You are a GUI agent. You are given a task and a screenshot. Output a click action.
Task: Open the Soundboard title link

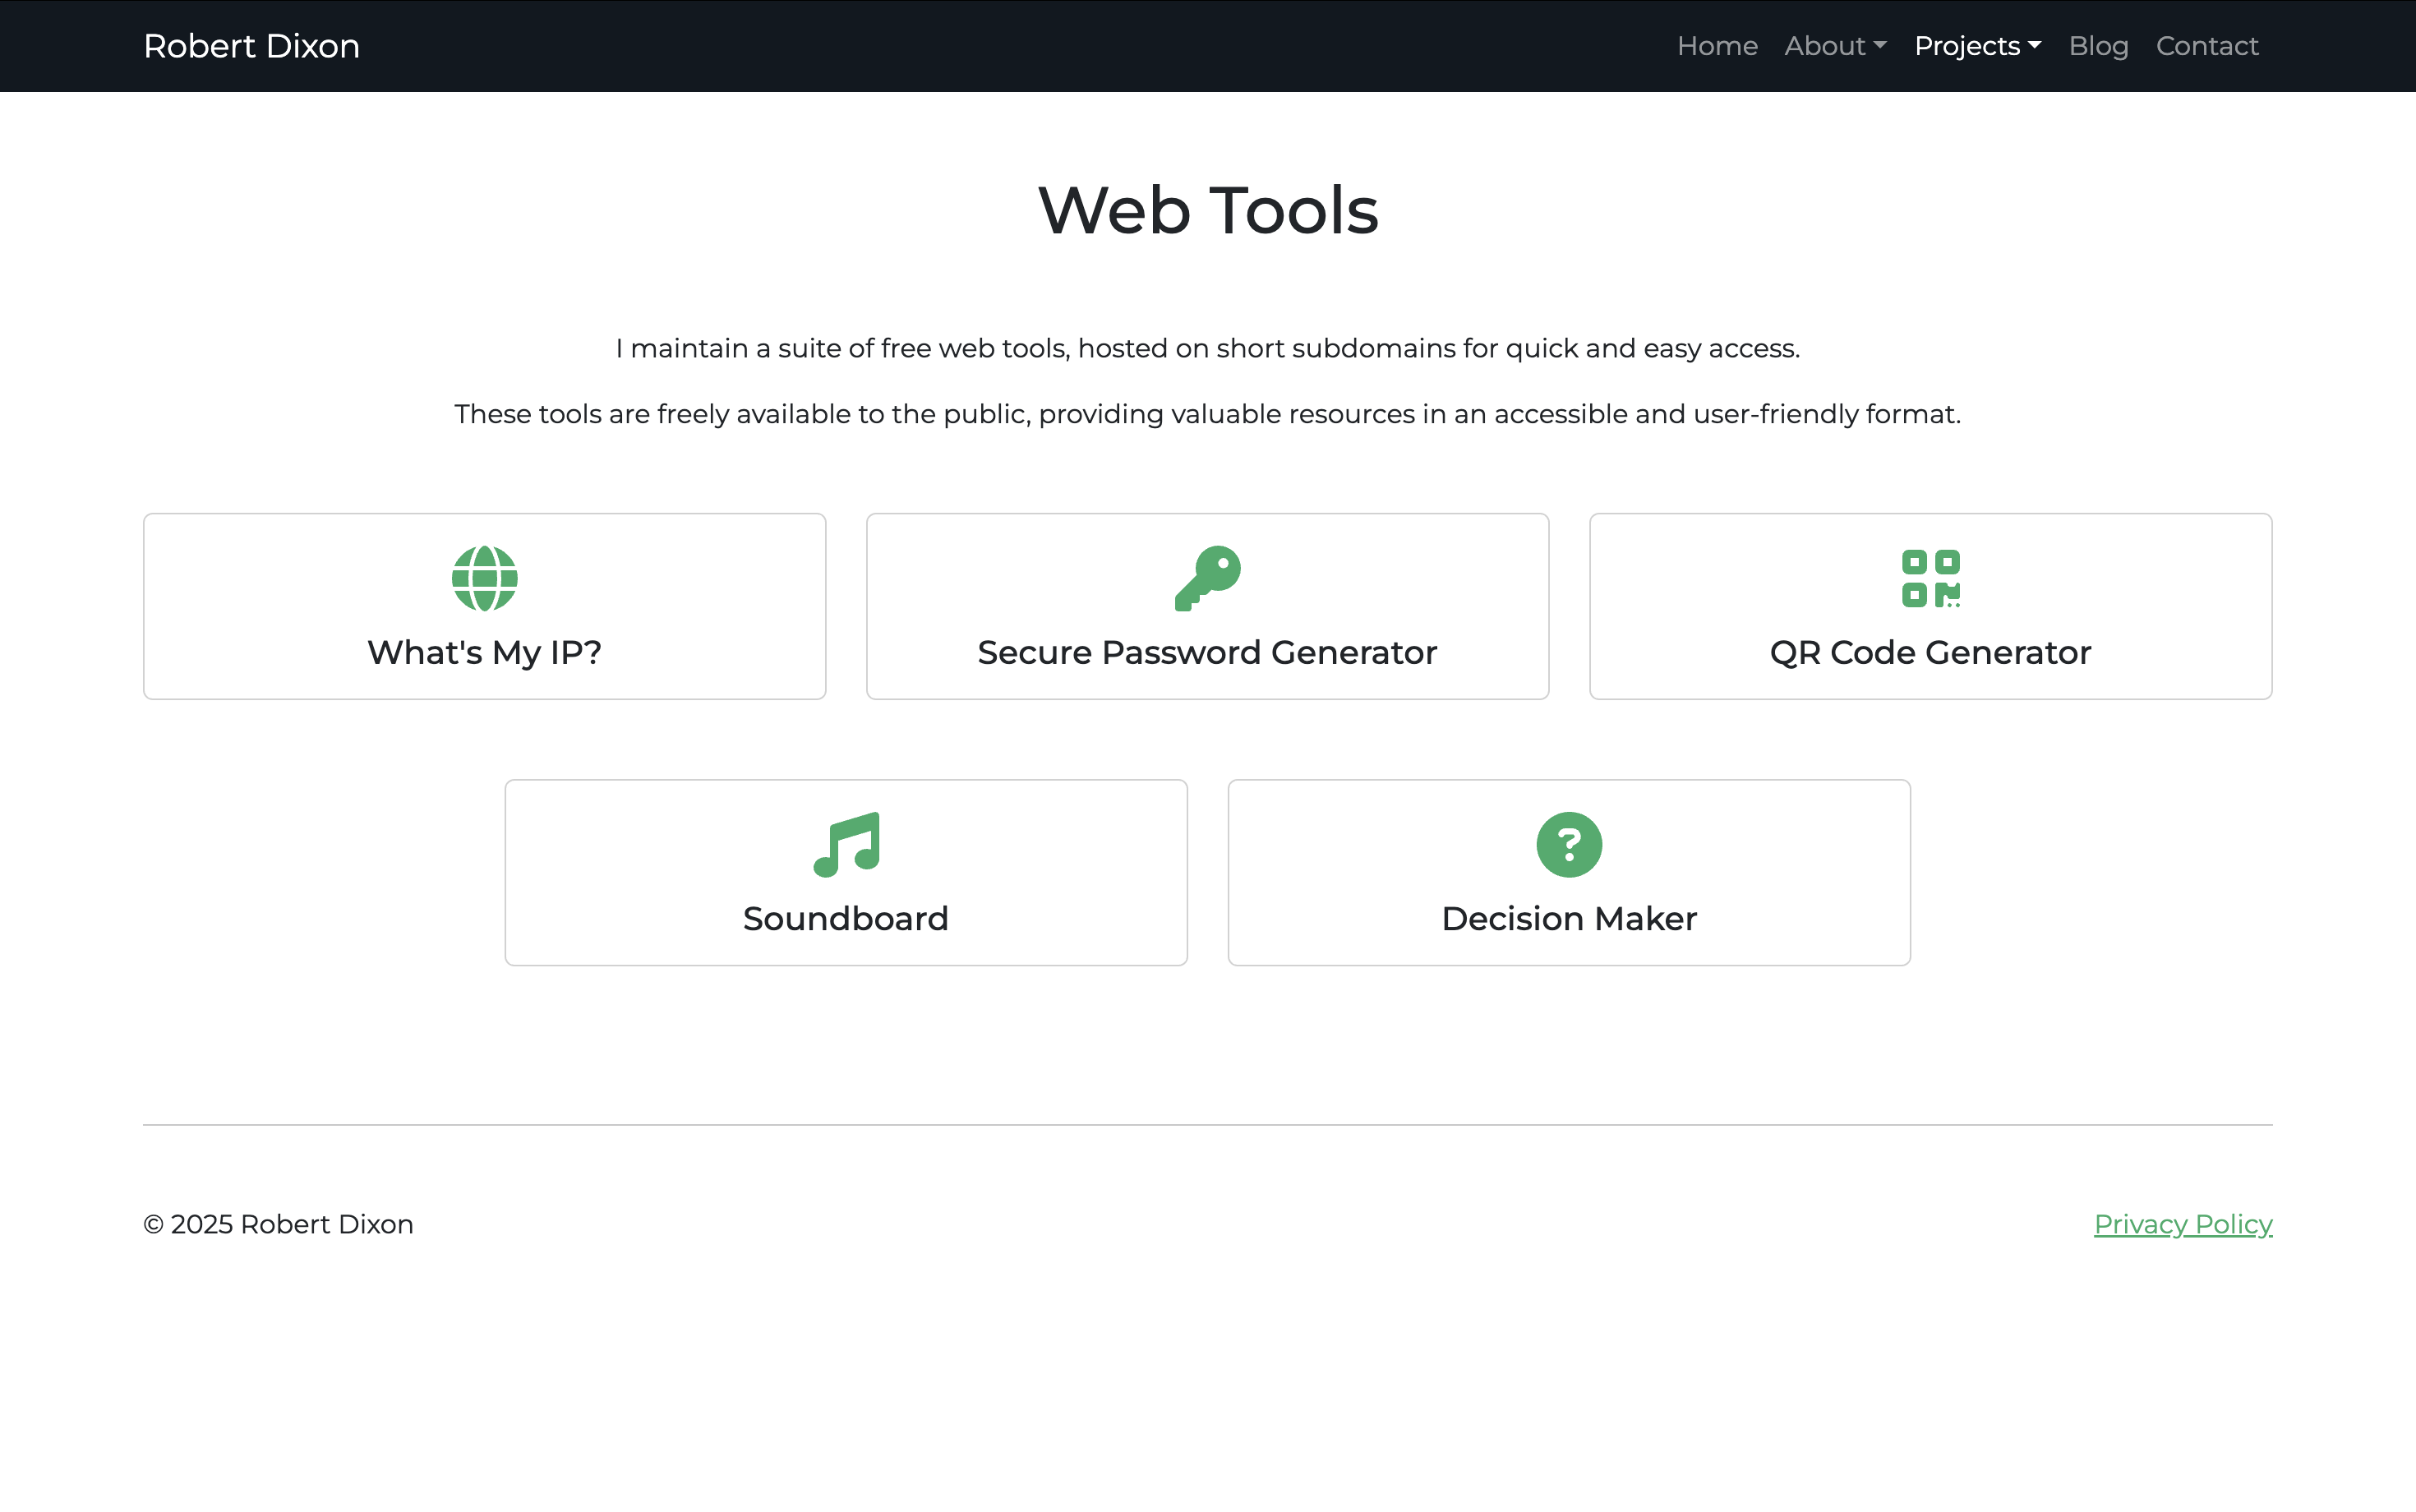[846, 918]
